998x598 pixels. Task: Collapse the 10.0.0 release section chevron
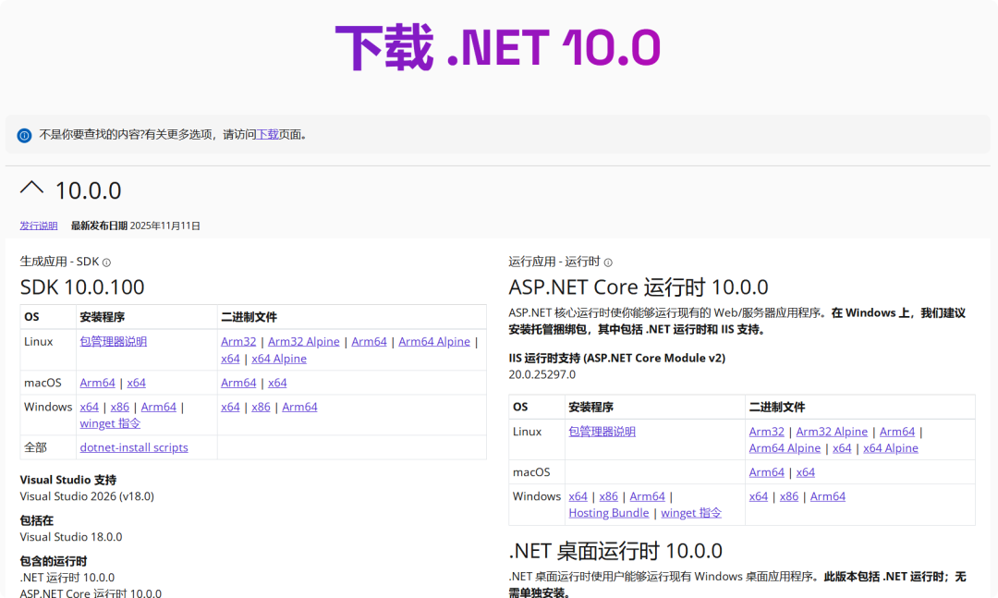[x=31, y=188]
